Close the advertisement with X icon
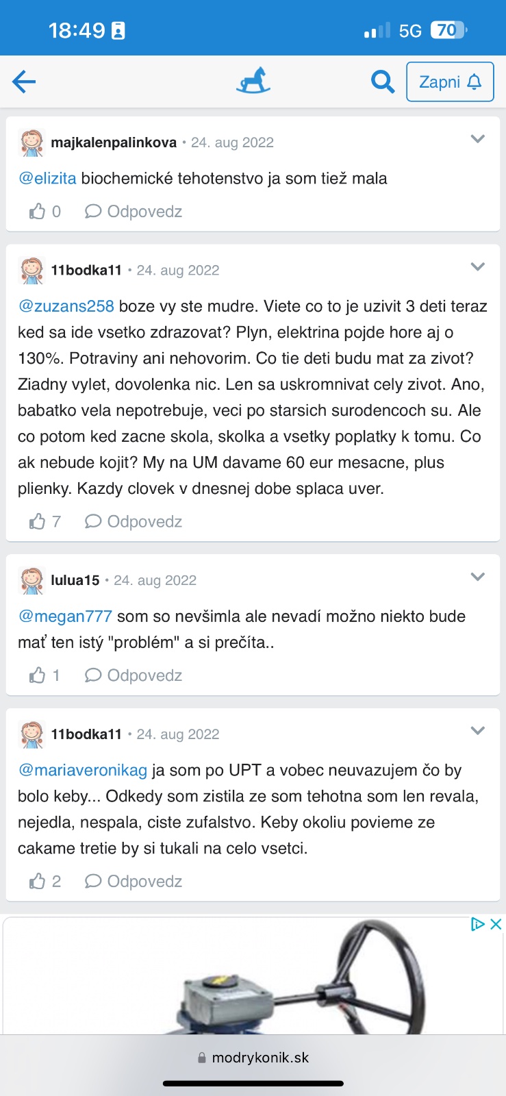This screenshot has width=506, height=1096. [x=496, y=925]
